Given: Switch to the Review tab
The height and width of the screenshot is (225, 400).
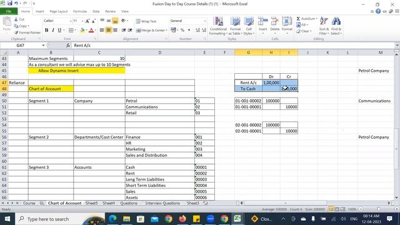Looking at the screenshot, I should click(110, 11).
